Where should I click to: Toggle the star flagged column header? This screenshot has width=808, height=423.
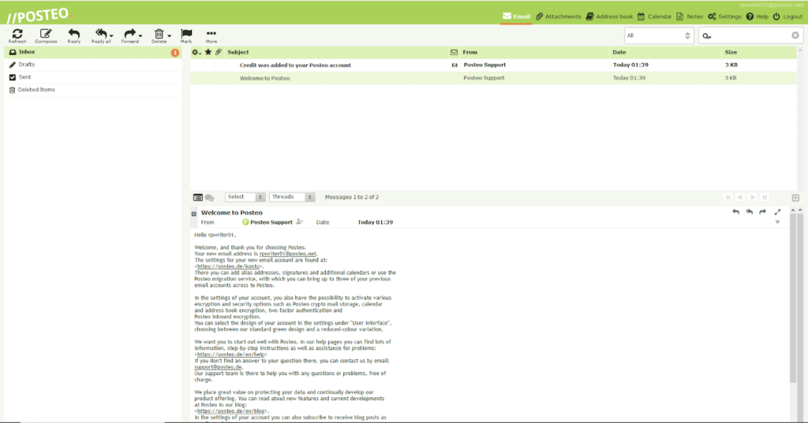(x=208, y=52)
